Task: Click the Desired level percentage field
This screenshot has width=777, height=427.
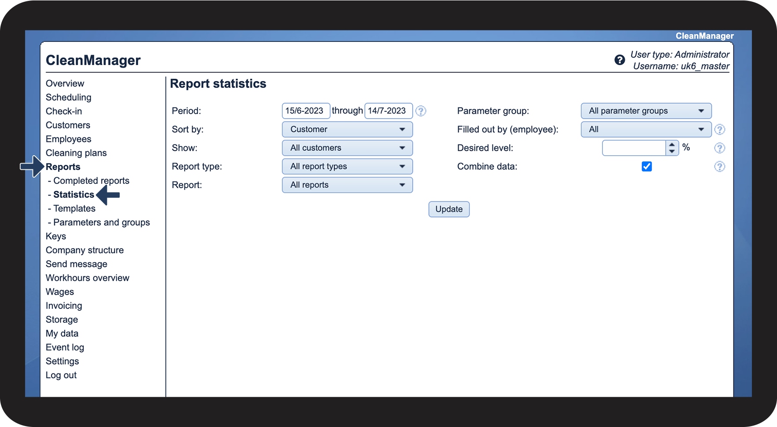Action: [x=634, y=148]
